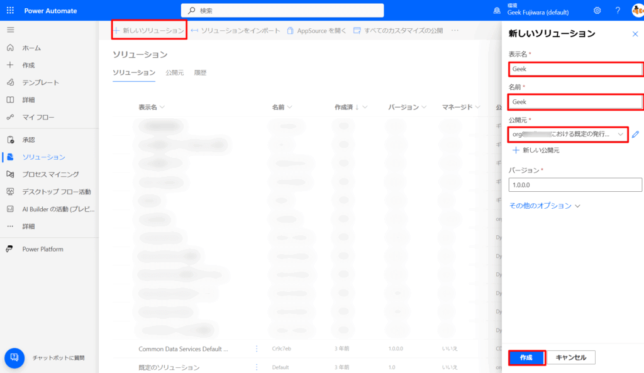Open row menu for Common Data Services Default
Image resolution: width=644 pixels, height=373 pixels.
257,348
